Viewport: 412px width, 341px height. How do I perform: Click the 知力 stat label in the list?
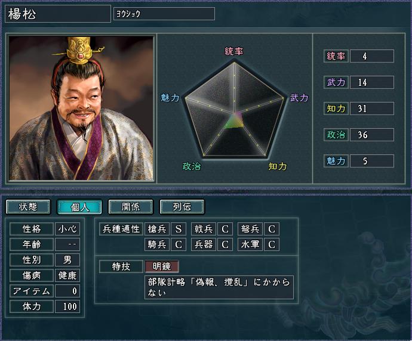(336, 108)
